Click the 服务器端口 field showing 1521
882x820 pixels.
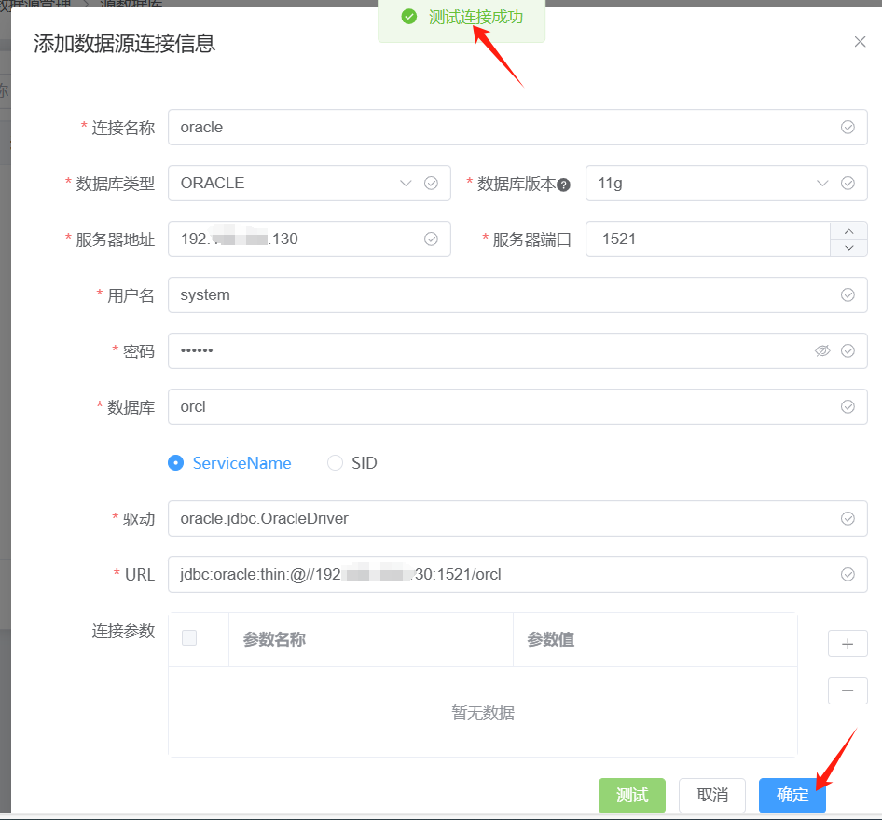coord(708,239)
